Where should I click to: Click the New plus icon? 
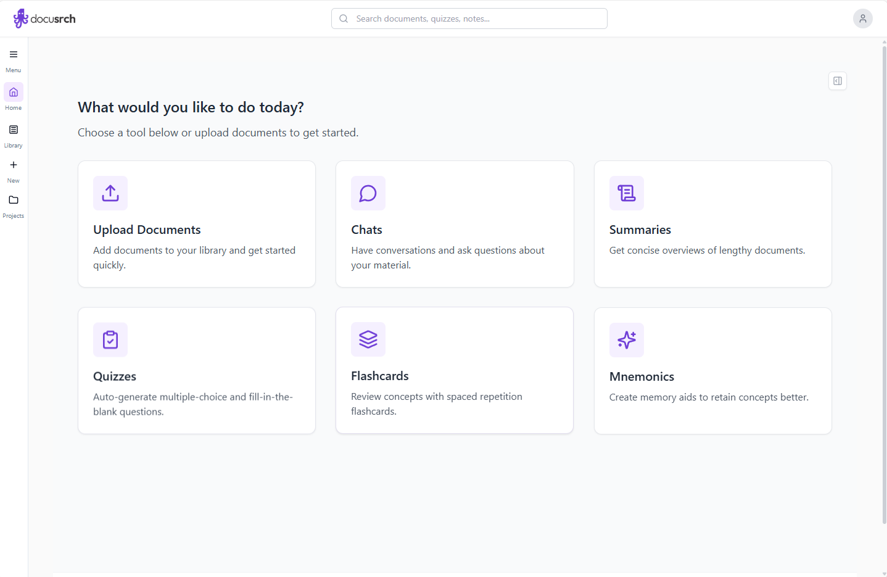(x=14, y=165)
